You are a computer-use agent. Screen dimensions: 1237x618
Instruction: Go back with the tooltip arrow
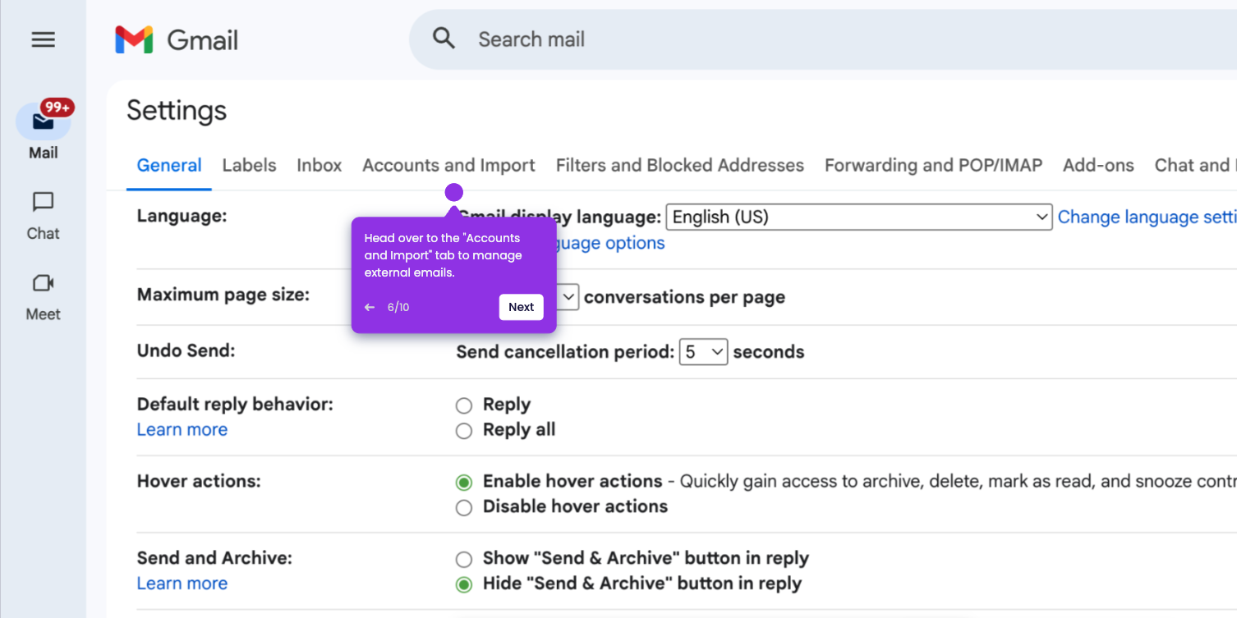tap(370, 307)
